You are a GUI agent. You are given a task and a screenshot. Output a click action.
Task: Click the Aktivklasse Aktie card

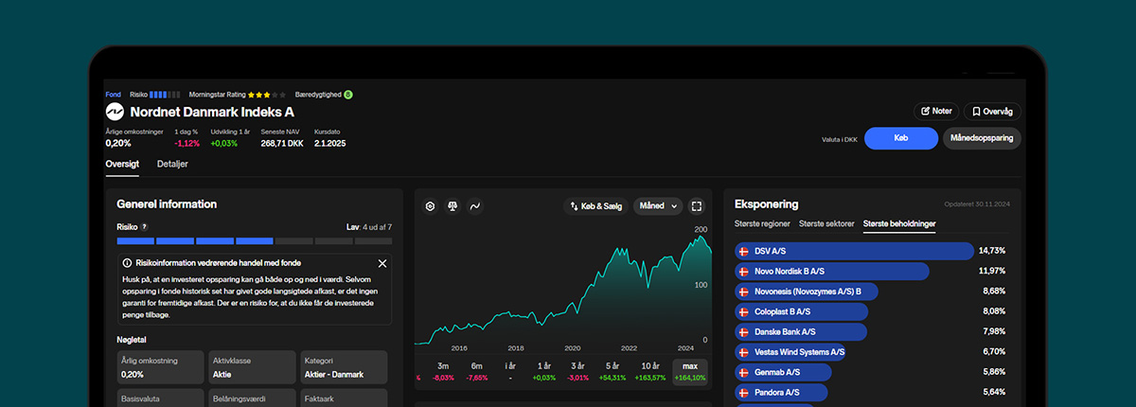coord(252,367)
